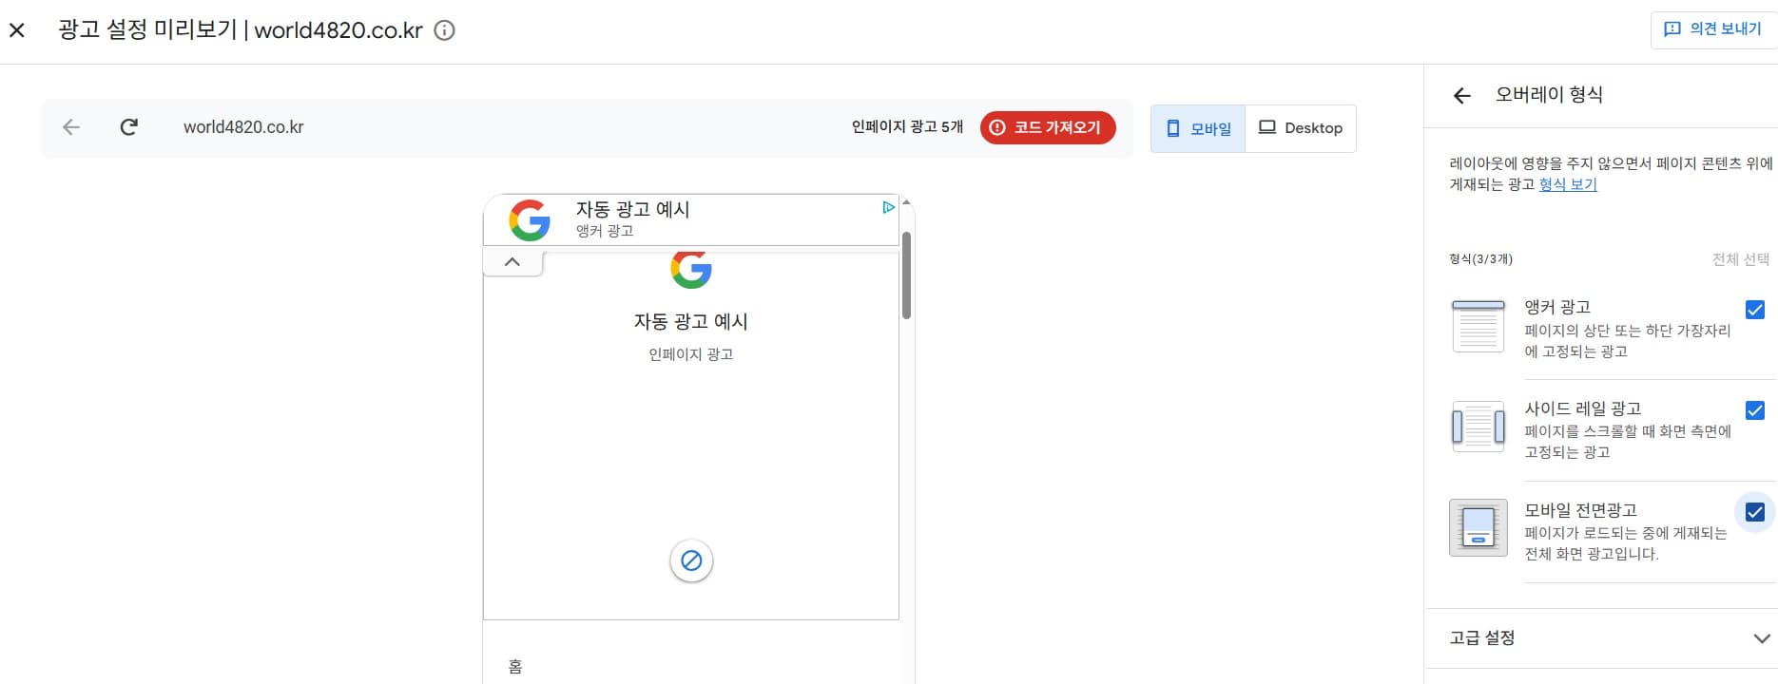Switch preview to 모바일 tab
1778x684 pixels.
[1198, 128]
